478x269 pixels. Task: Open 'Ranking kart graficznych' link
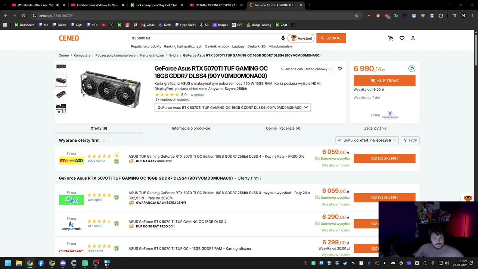point(183,46)
